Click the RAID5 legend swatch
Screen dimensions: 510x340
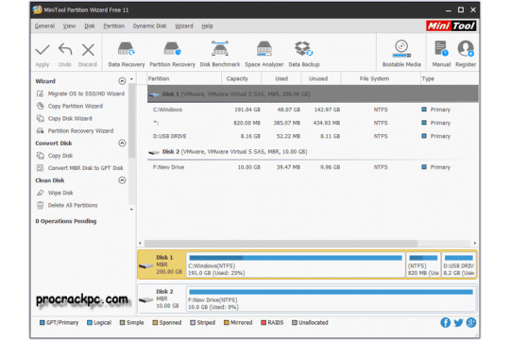point(263,323)
